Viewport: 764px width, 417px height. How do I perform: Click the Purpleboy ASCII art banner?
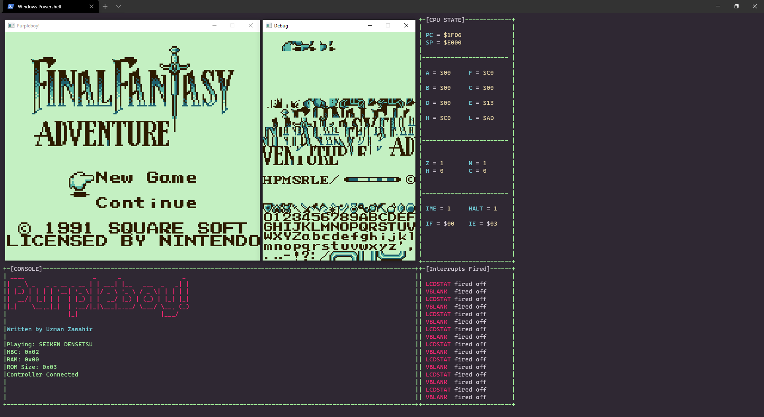pyautogui.click(x=98, y=297)
